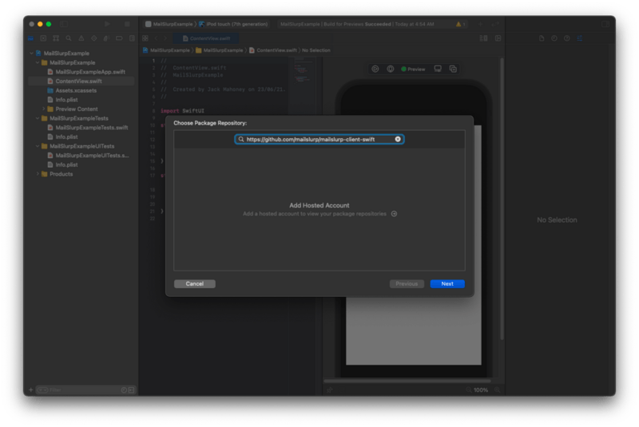Click the package repository URL field
This screenshot has width=639, height=427.
pyautogui.click(x=319, y=139)
